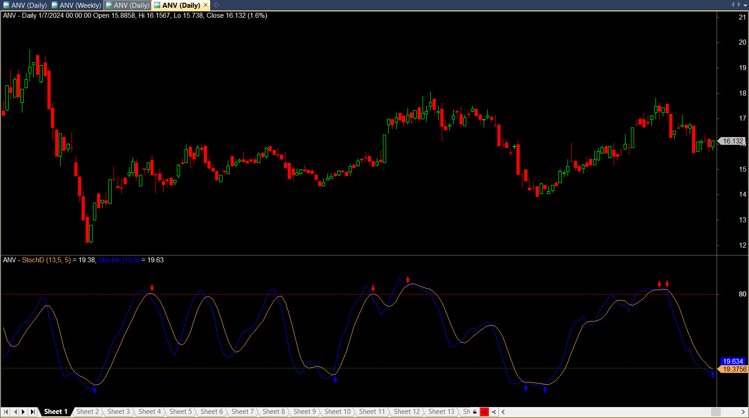The height and width of the screenshot is (418, 749).
Task: Toggle the chart lock padlock icon
Action: pos(475,412)
